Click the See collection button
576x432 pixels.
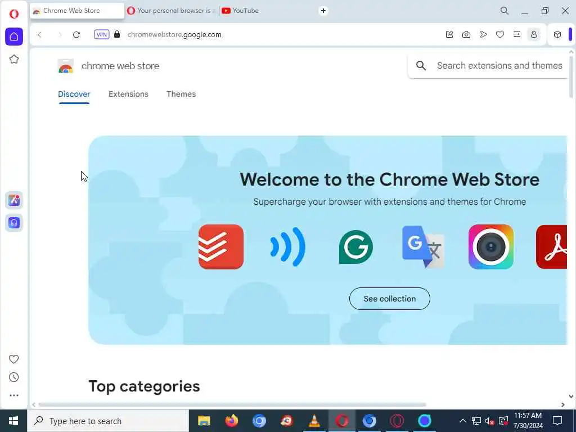389,299
